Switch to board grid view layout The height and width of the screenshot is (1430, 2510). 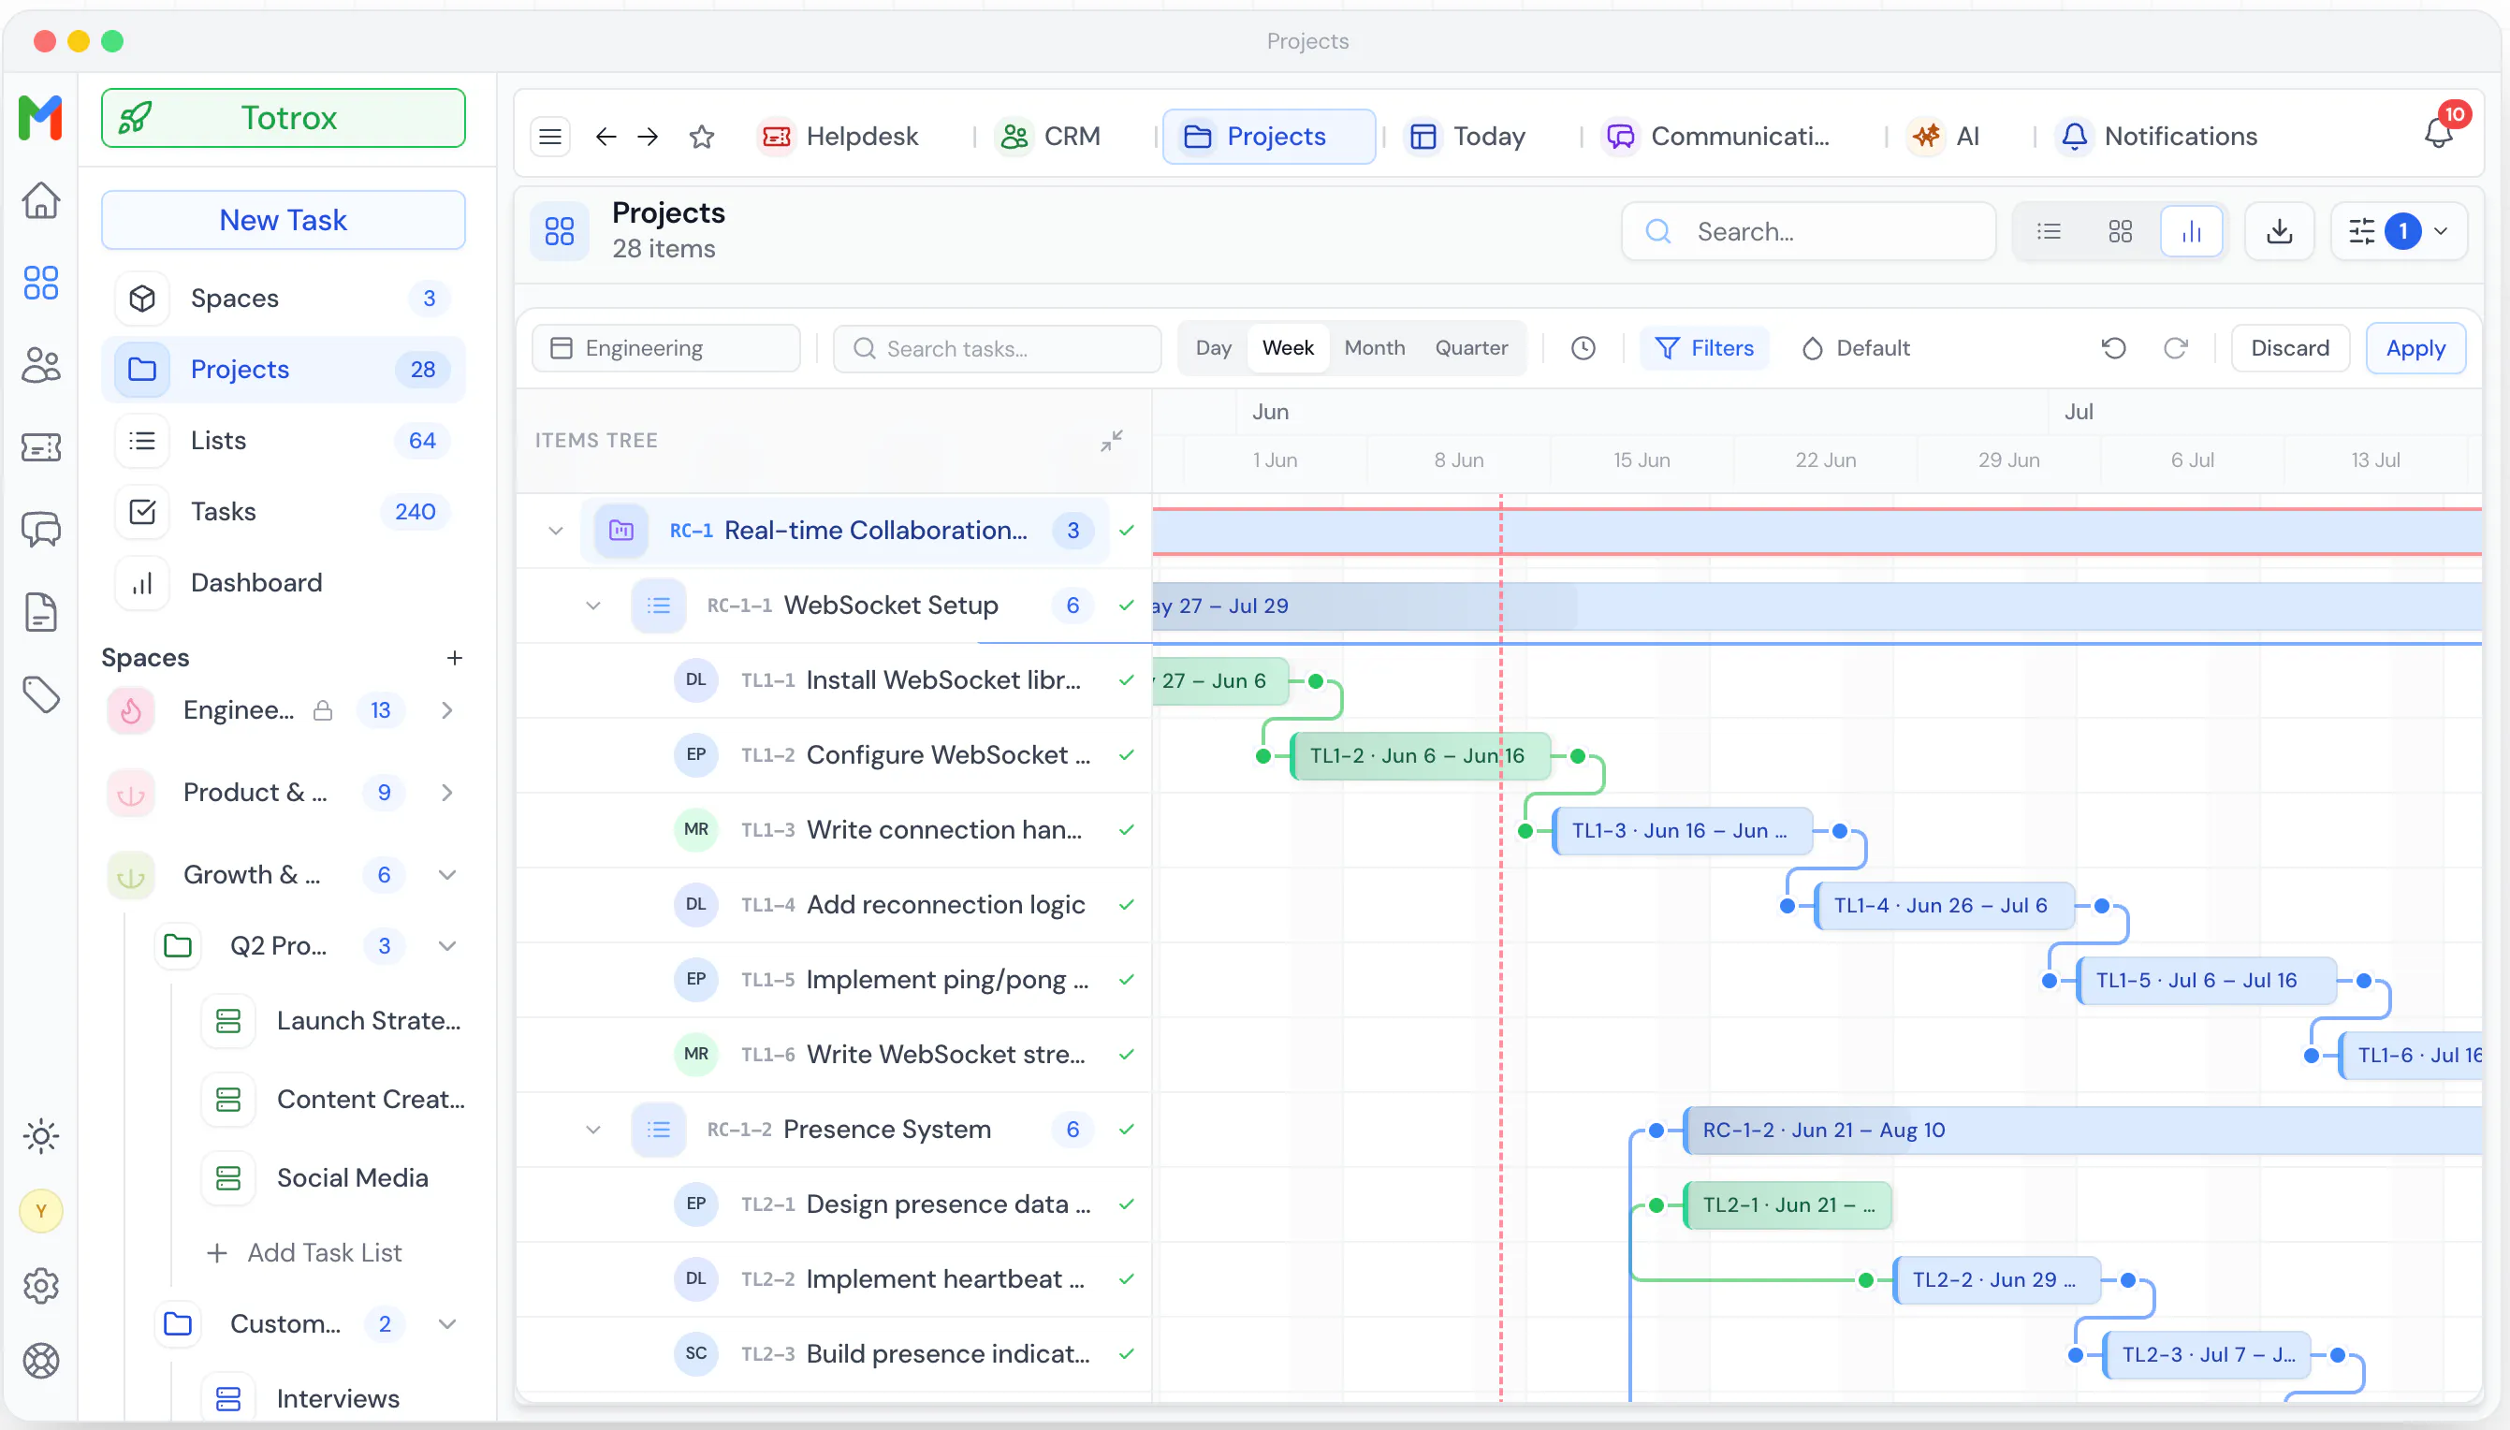click(2120, 232)
